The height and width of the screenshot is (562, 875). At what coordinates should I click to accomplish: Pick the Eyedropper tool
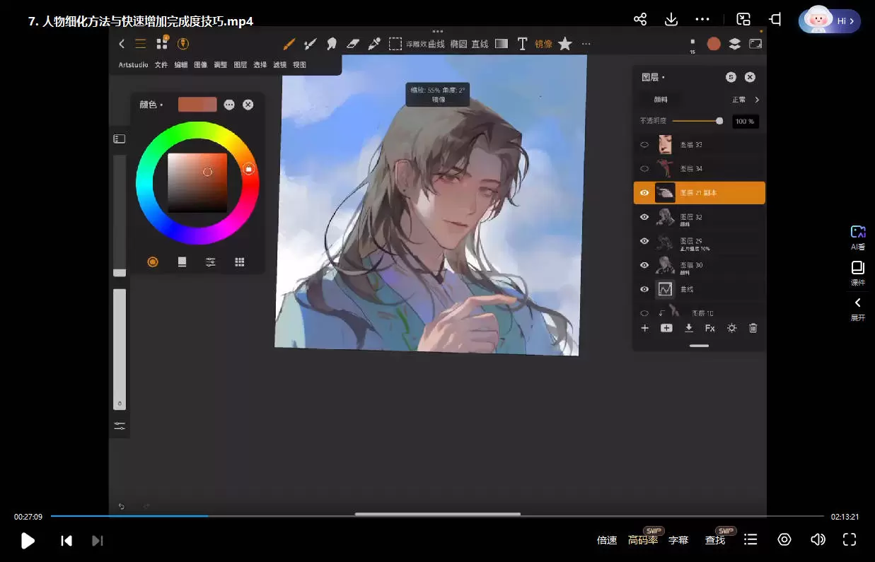tap(374, 44)
